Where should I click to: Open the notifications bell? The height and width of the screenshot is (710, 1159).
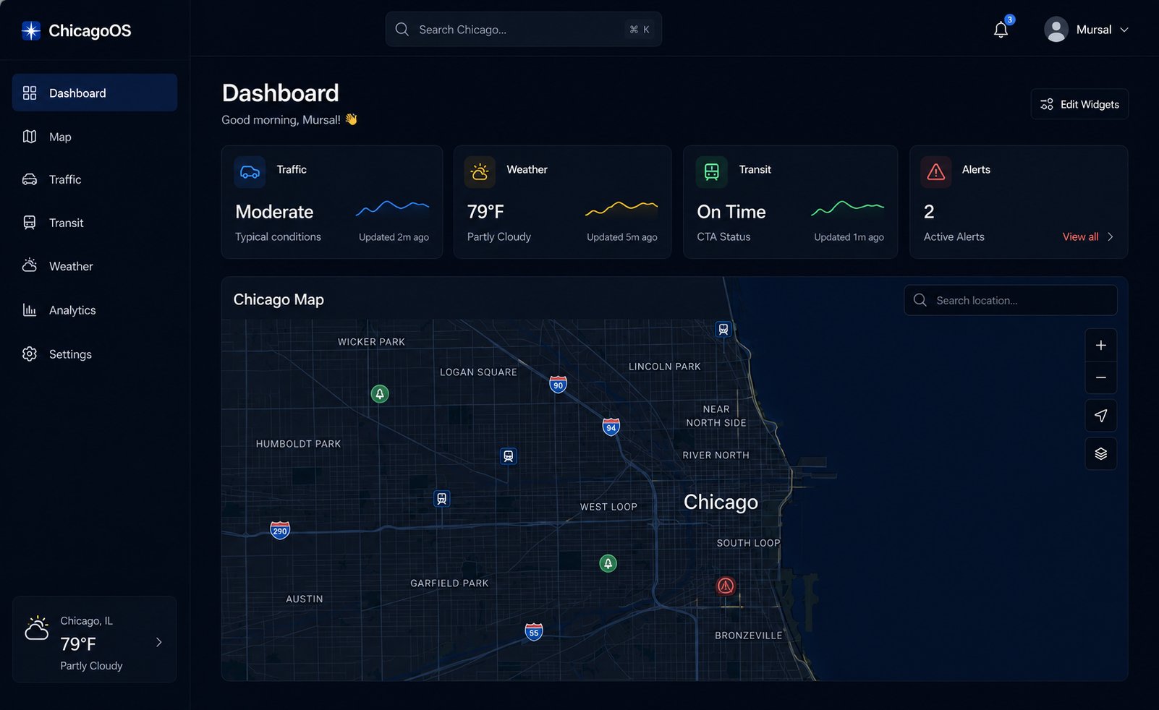[x=1001, y=30]
